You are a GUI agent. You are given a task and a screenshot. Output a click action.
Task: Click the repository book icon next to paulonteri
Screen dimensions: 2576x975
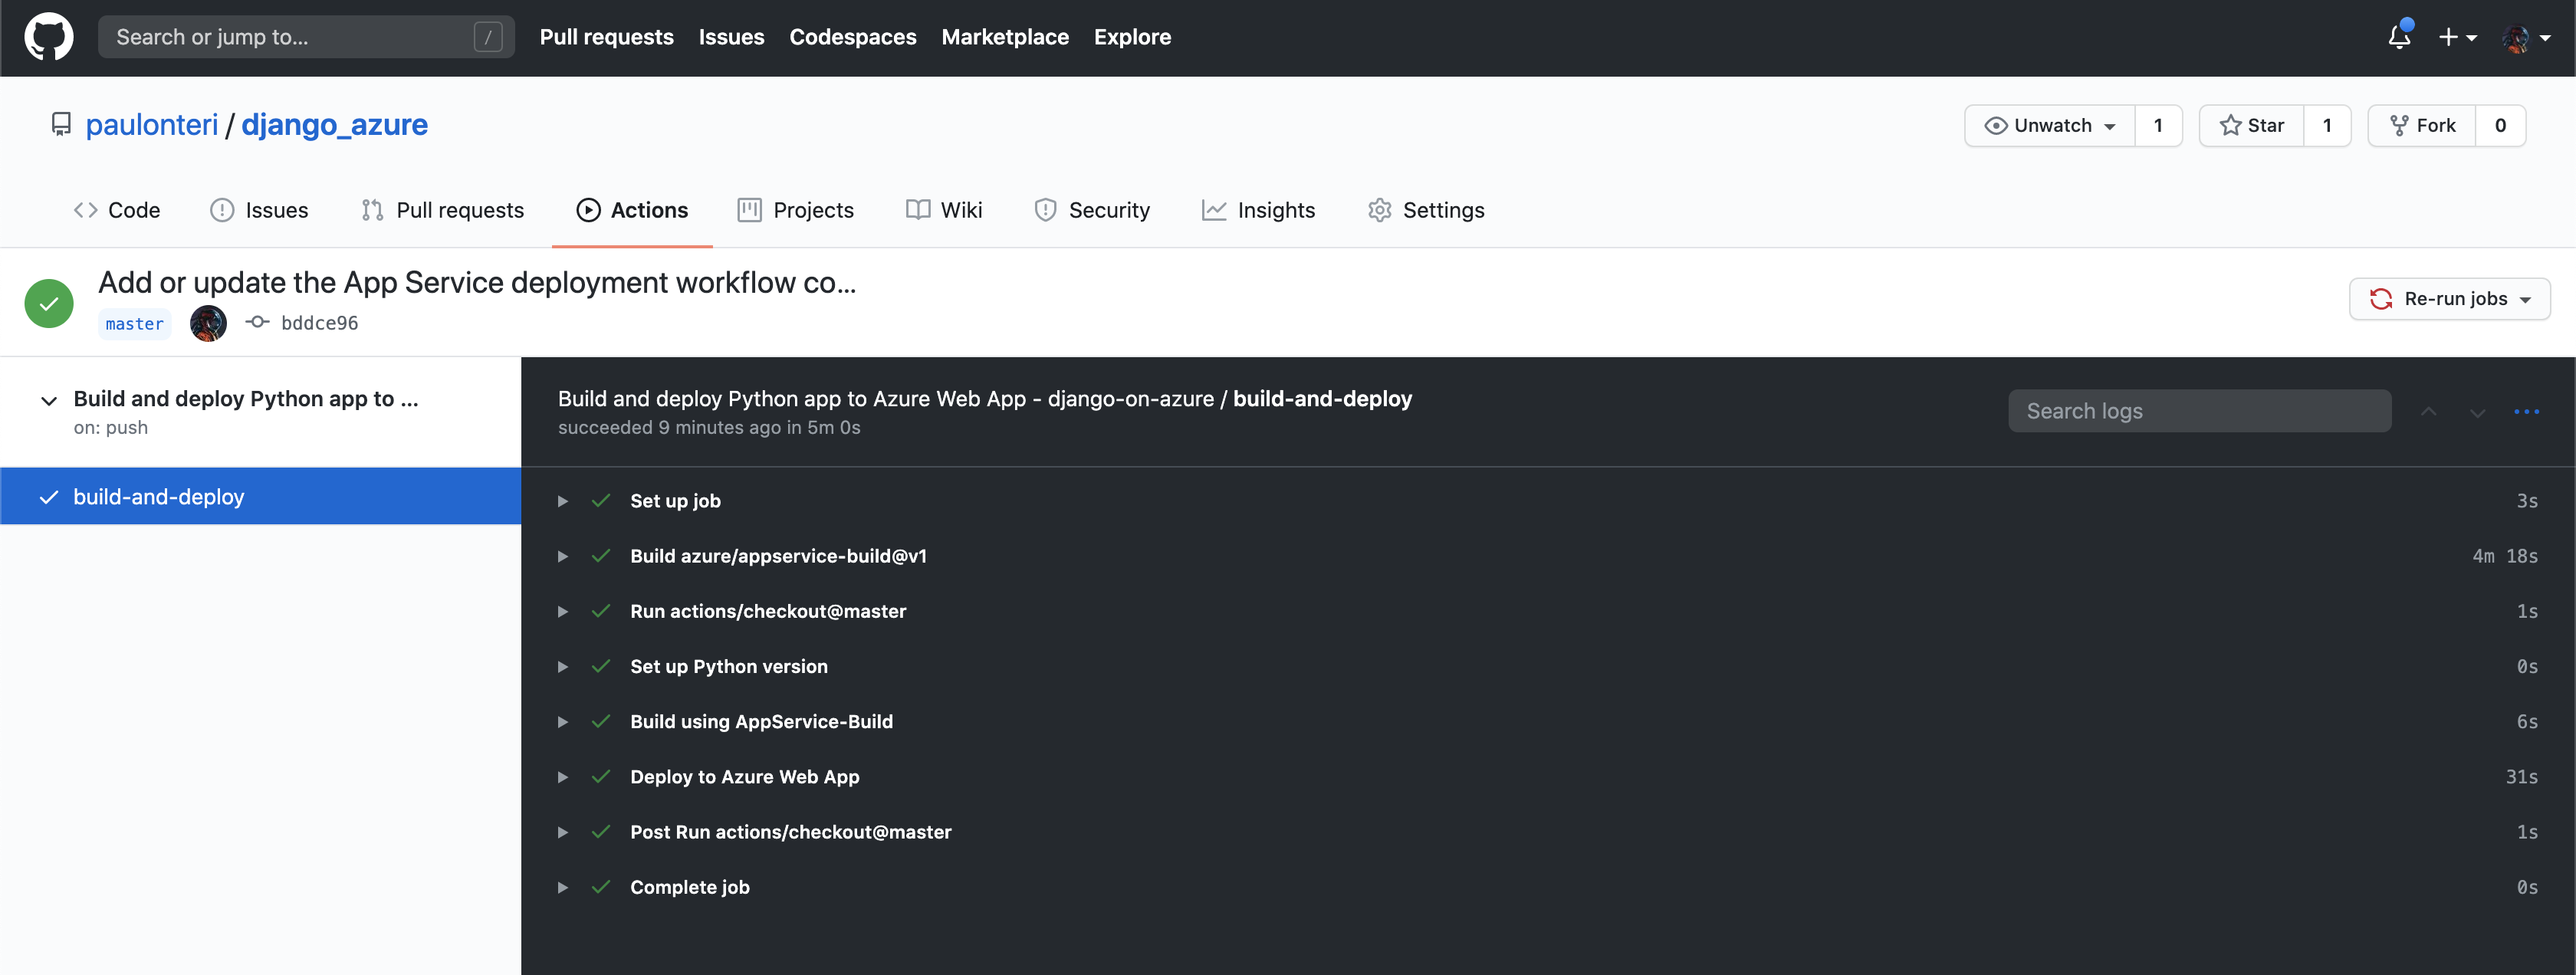click(x=61, y=124)
